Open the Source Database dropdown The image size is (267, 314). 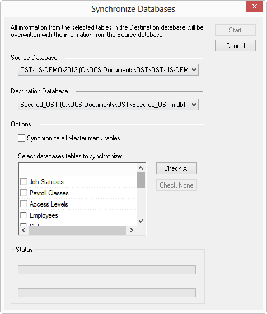coord(108,70)
